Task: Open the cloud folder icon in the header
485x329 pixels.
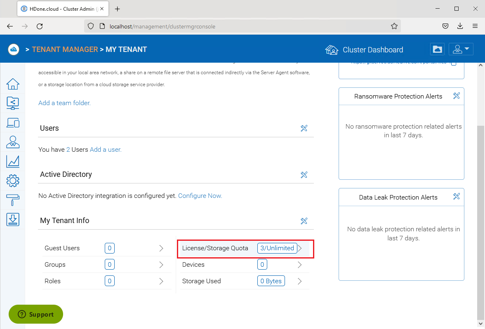Action: [437, 49]
